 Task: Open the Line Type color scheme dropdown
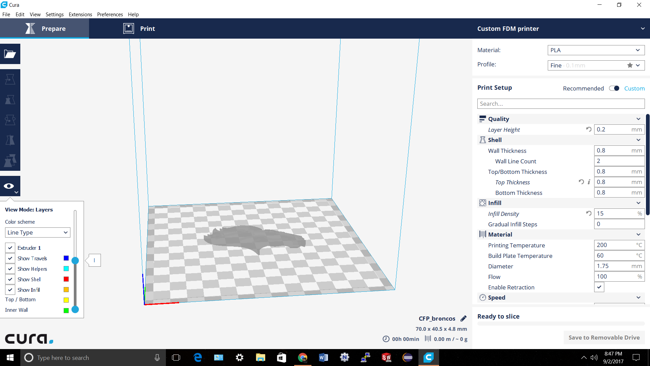(38, 232)
